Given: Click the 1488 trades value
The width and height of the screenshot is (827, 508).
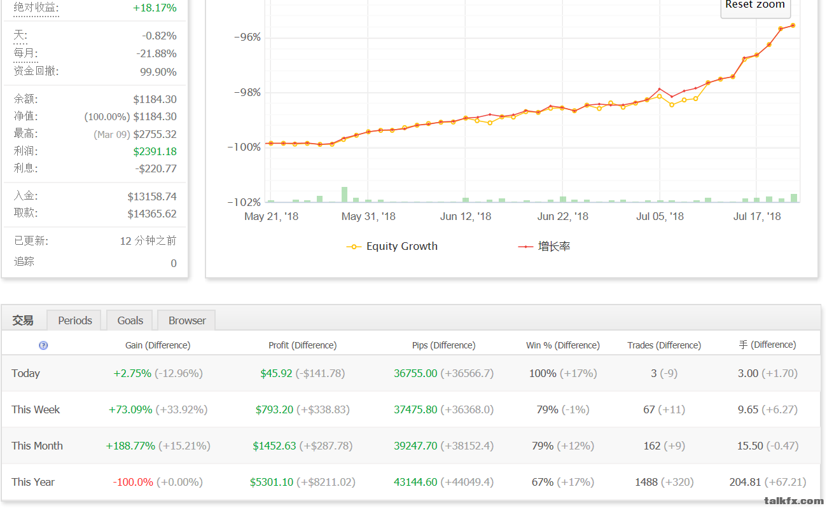Looking at the screenshot, I should pos(646,482).
